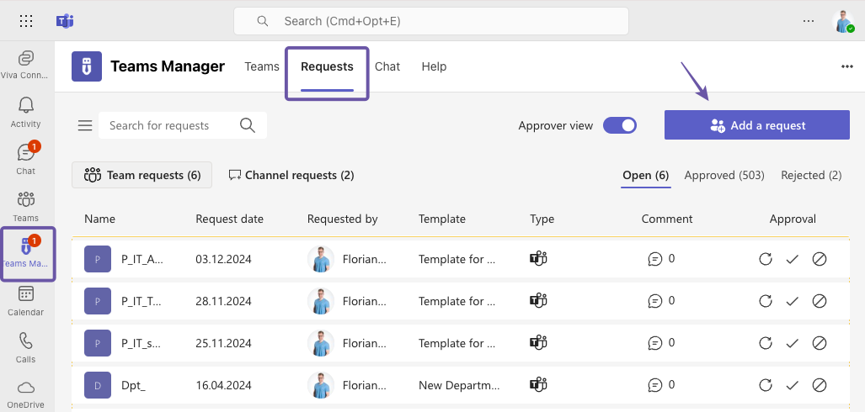Open comments for the Dpt_ request
865x412 pixels.
tap(661, 384)
